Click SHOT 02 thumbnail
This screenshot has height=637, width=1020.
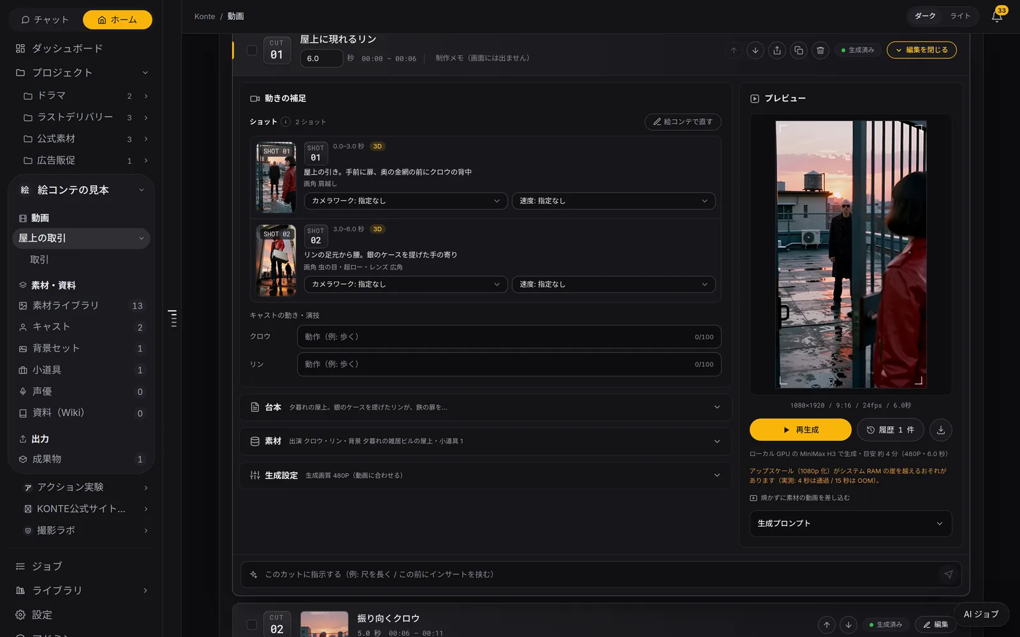pos(276,261)
